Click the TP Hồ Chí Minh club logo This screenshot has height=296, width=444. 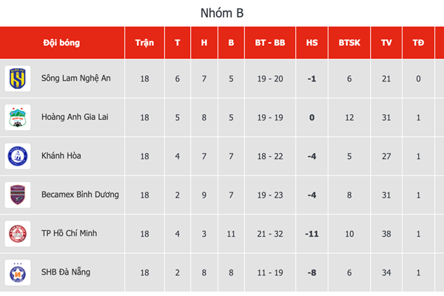[x=18, y=234]
